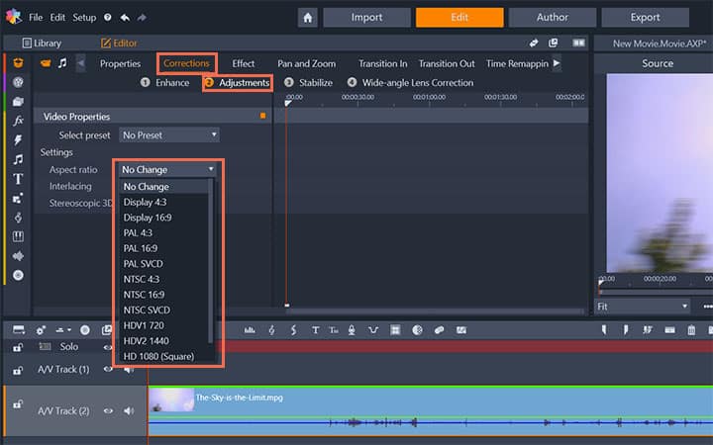Image resolution: width=713 pixels, height=445 pixels.
Task: Choose PAL 4:3 from aspect ratio list
Action: 138,233
